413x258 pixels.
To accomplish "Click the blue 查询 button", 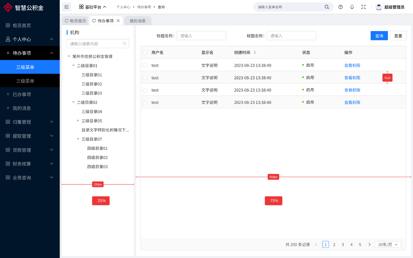I will (379, 36).
